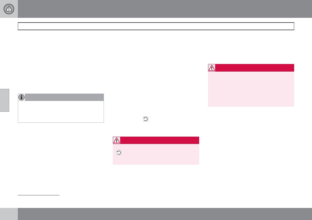Select the red header bar of the middle warning

[x=160, y=140]
